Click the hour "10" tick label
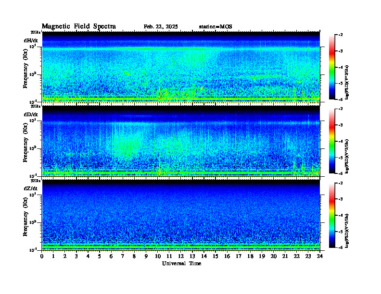The image size is (381, 294). click(158, 256)
